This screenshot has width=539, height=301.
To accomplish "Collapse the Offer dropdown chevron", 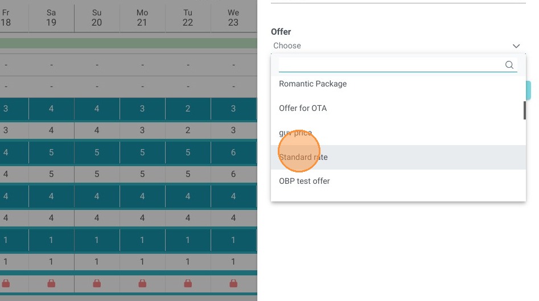I will (x=516, y=46).
